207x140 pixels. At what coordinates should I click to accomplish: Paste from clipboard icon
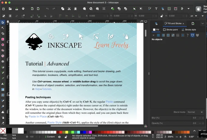[75, 9]
